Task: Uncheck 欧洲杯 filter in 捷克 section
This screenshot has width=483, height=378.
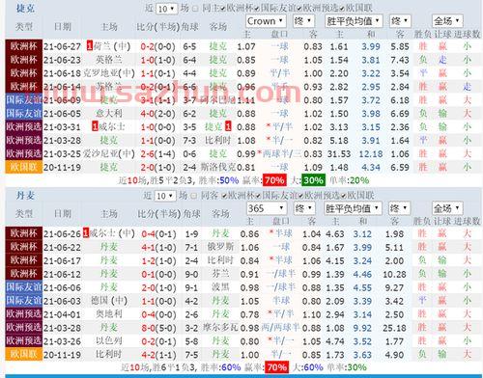Action: [x=223, y=9]
